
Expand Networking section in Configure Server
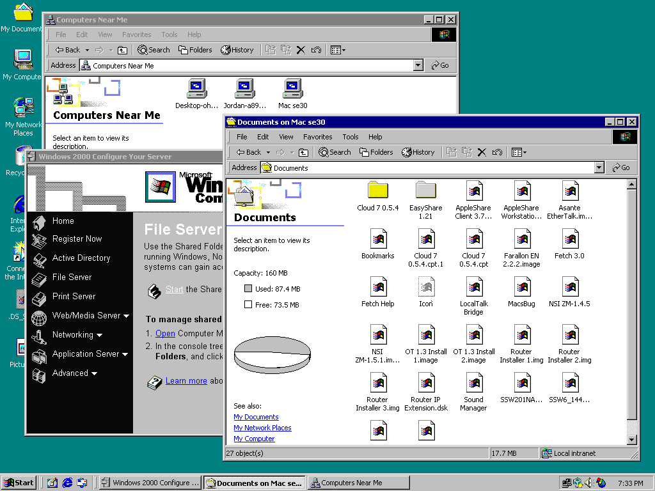77,335
